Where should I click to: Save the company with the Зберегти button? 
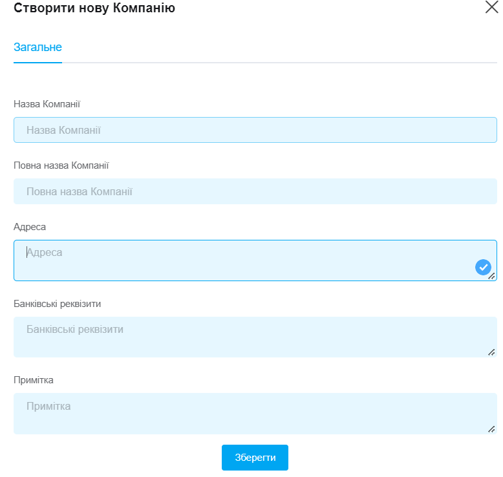(x=255, y=458)
